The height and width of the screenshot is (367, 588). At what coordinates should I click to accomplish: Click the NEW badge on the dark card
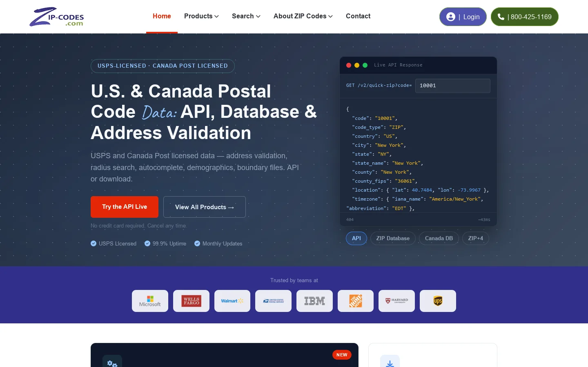(x=342, y=355)
